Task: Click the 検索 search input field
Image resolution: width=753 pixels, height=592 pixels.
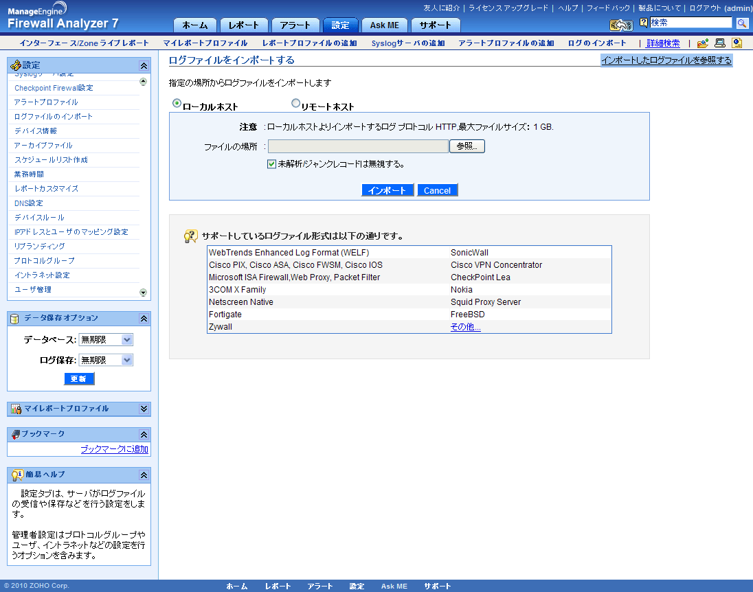Action: [690, 23]
